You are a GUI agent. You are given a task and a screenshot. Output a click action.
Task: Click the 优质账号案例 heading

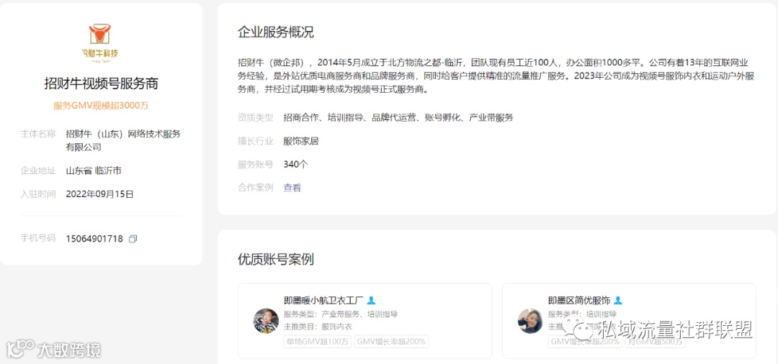276,259
